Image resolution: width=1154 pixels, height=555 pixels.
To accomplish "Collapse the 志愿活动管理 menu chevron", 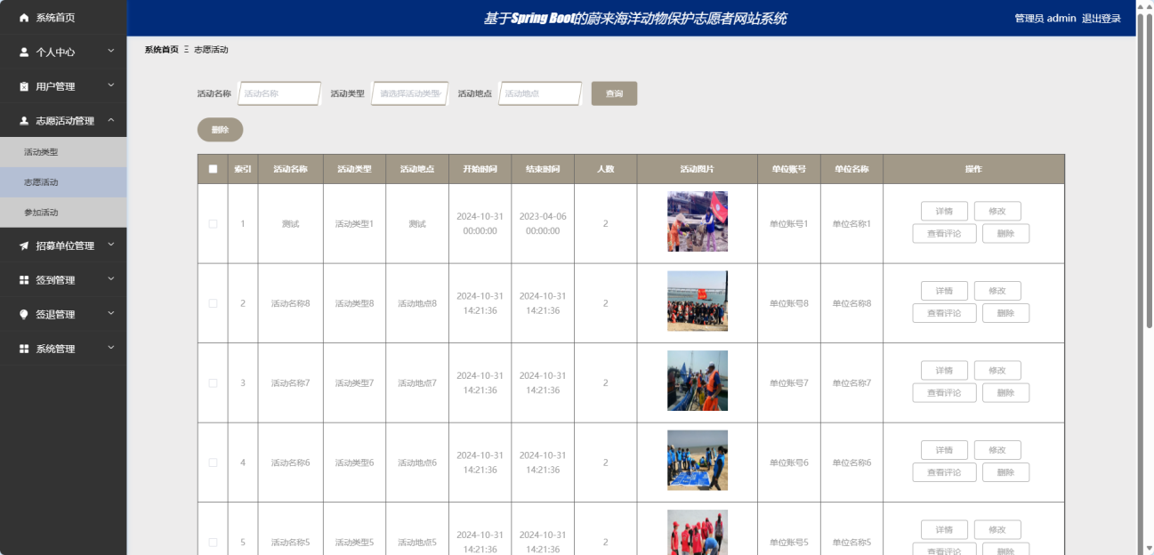I will tap(111, 120).
